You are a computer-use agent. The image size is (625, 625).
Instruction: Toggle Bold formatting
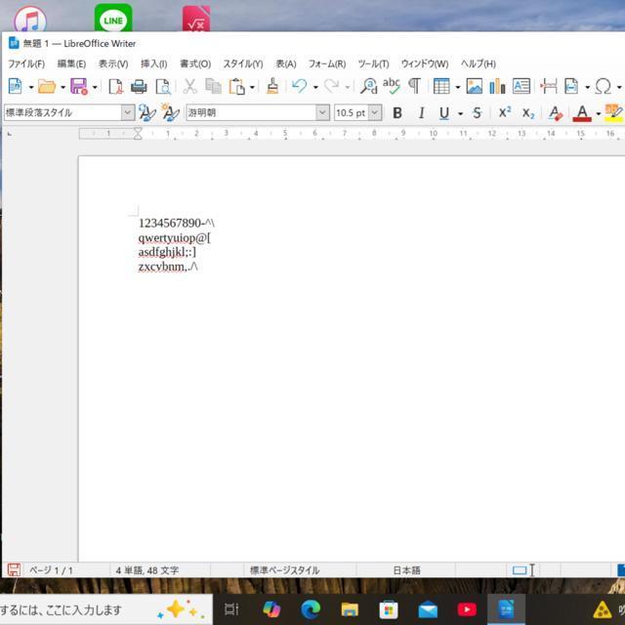(x=397, y=113)
